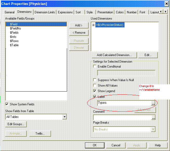Click the Edit Groups button
This screenshot has height=151, width=170.
click(x=16, y=124)
